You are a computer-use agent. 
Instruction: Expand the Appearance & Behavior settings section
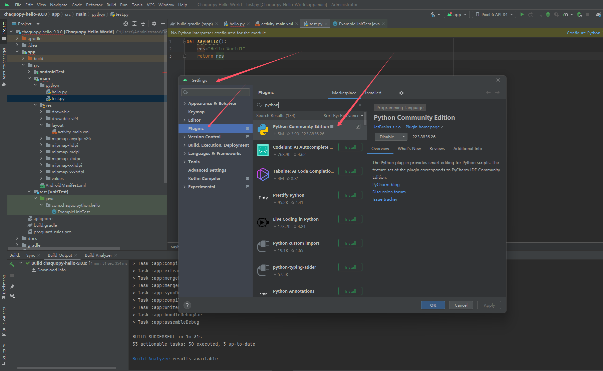pos(185,103)
